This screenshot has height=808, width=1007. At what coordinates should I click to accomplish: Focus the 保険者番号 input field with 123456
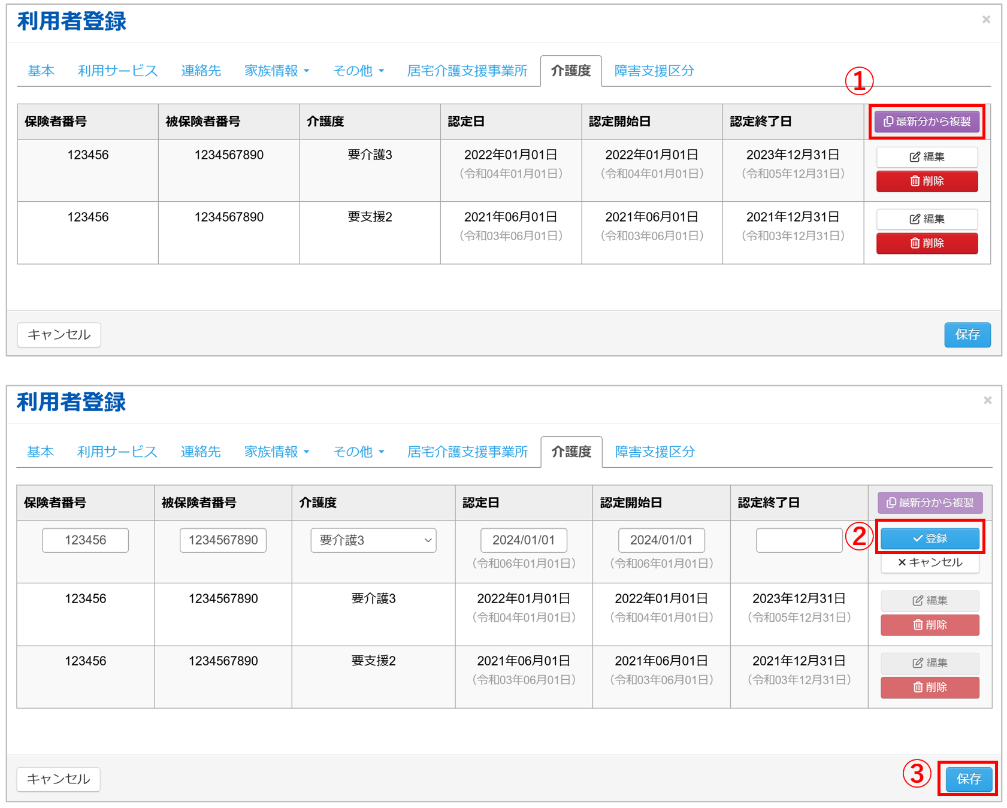[x=85, y=540]
